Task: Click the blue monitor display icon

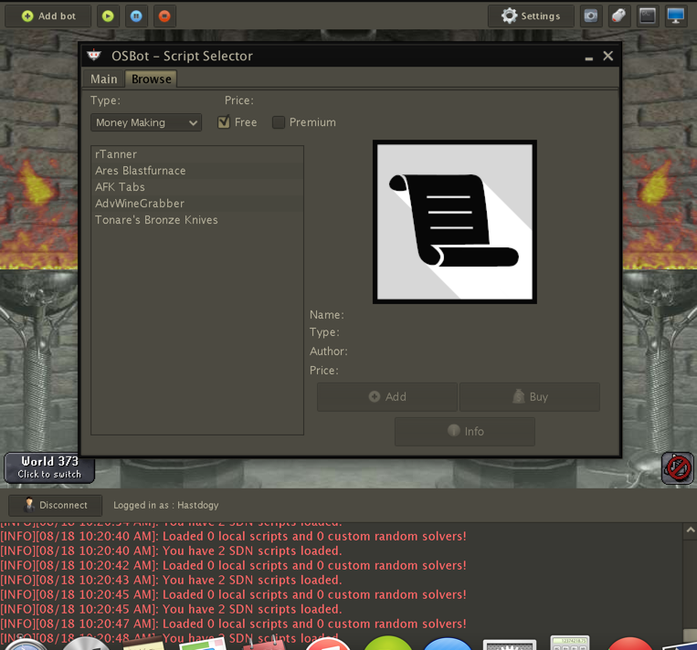Action: (x=676, y=16)
